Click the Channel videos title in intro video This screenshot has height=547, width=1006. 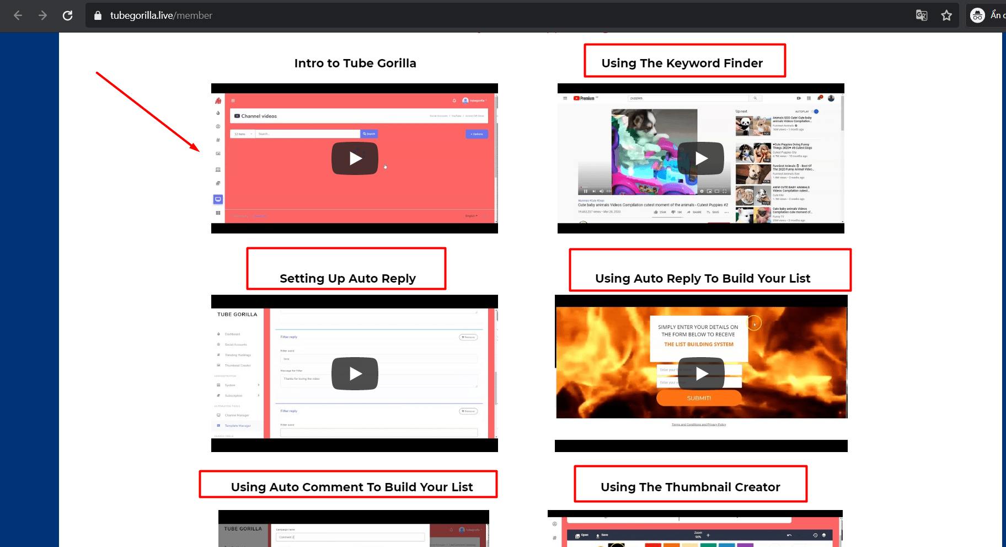coord(259,116)
